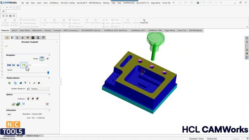Open the CAMPROCESS menu
This screenshot has height=140, width=249.
coord(129,3)
